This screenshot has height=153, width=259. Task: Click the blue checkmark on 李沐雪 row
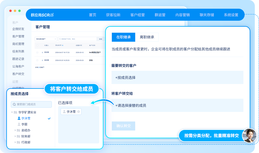[x=49, y=118]
